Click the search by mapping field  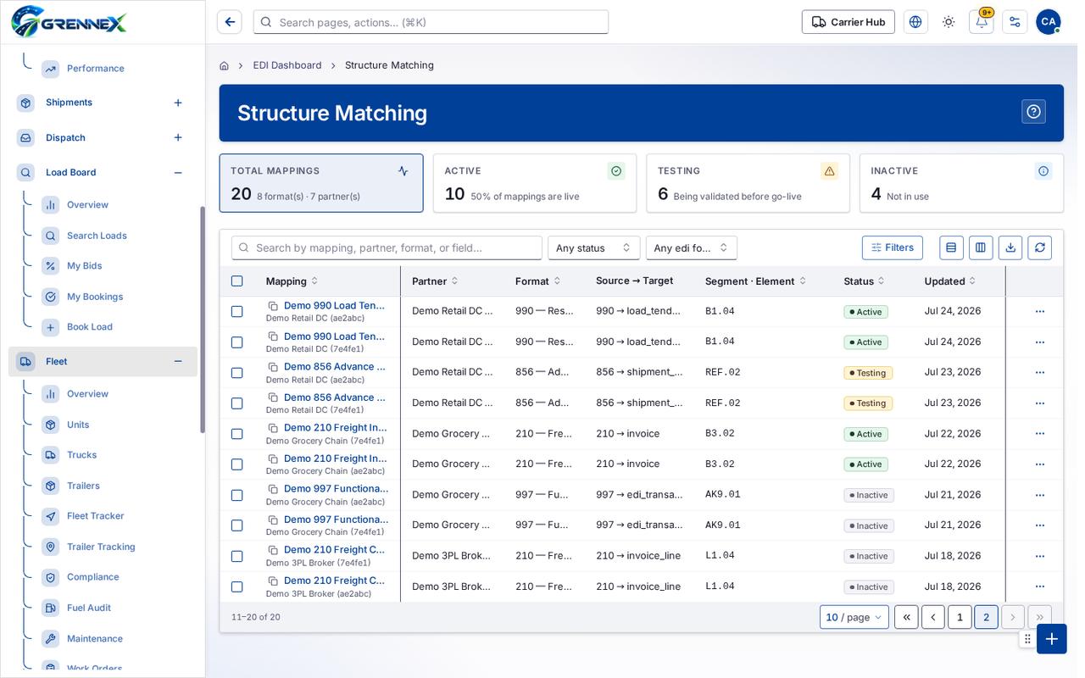tap(387, 247)
